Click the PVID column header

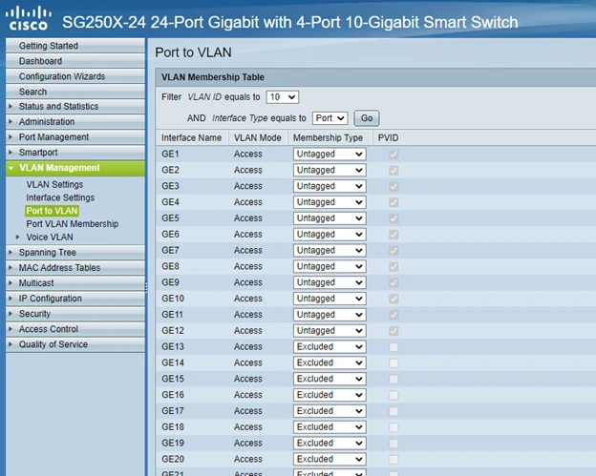click(x=388, y=137)
